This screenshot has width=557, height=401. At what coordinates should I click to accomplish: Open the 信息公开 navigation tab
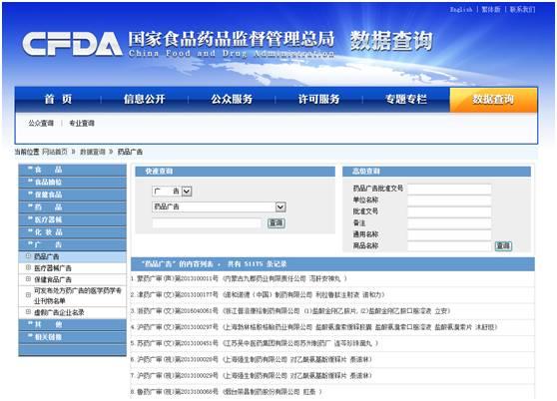[144, 99]
